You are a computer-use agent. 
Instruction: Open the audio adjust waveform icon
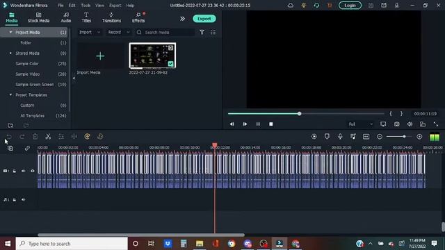[74, 137]
